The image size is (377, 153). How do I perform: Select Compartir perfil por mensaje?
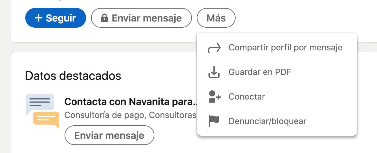tap(285, 48)
